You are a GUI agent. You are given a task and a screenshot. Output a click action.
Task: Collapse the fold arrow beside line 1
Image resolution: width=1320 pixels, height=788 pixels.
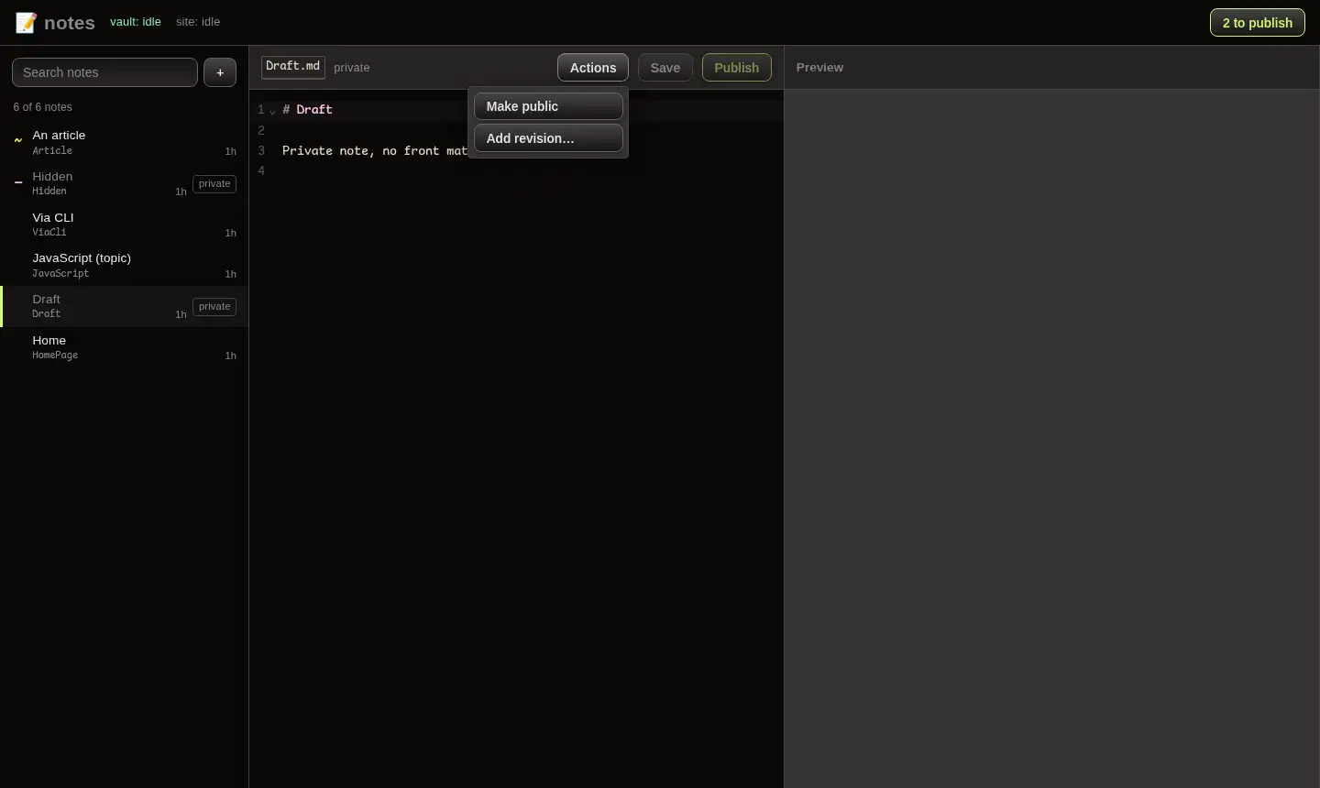click(x=272, y=111)
